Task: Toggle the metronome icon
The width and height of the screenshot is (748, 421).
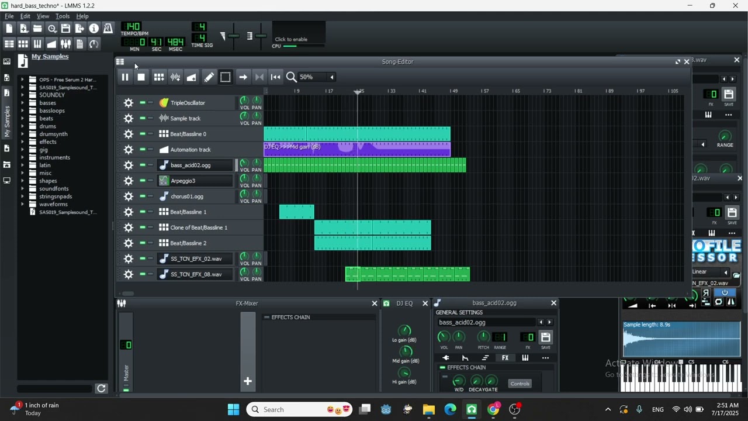Action: coord(108,29)
